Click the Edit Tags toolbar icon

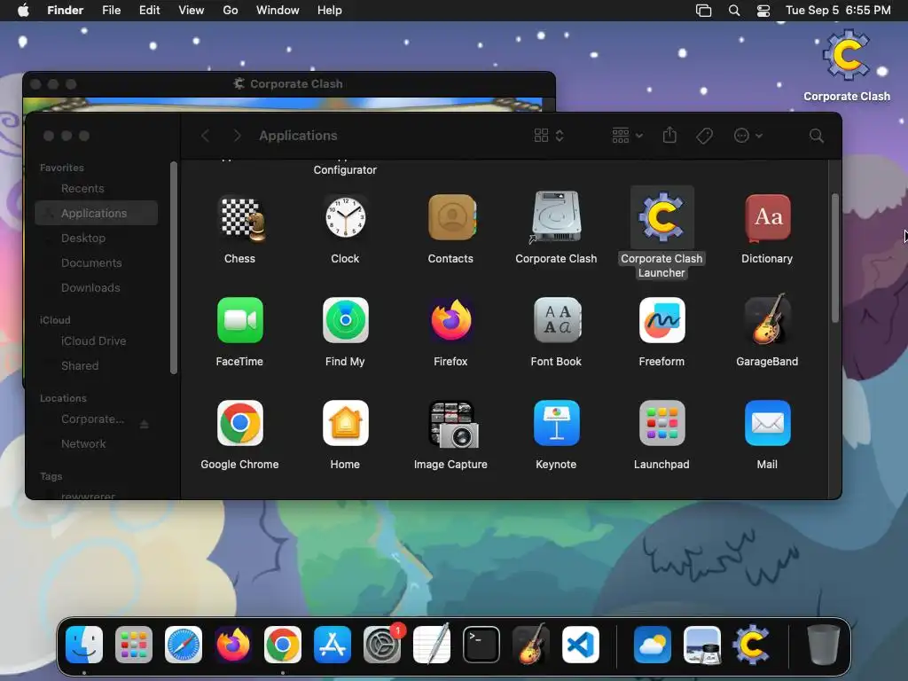pos(704,136)
